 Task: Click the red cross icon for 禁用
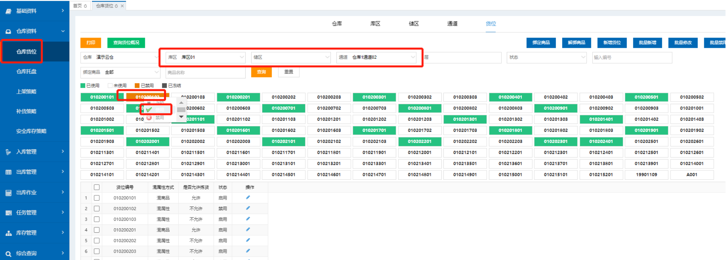(x=149, y=118)
